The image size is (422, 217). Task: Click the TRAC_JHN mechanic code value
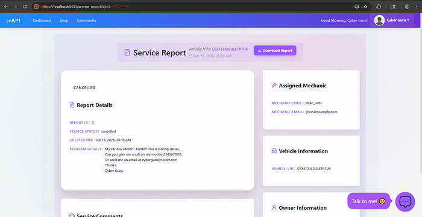tap(313, 103)
